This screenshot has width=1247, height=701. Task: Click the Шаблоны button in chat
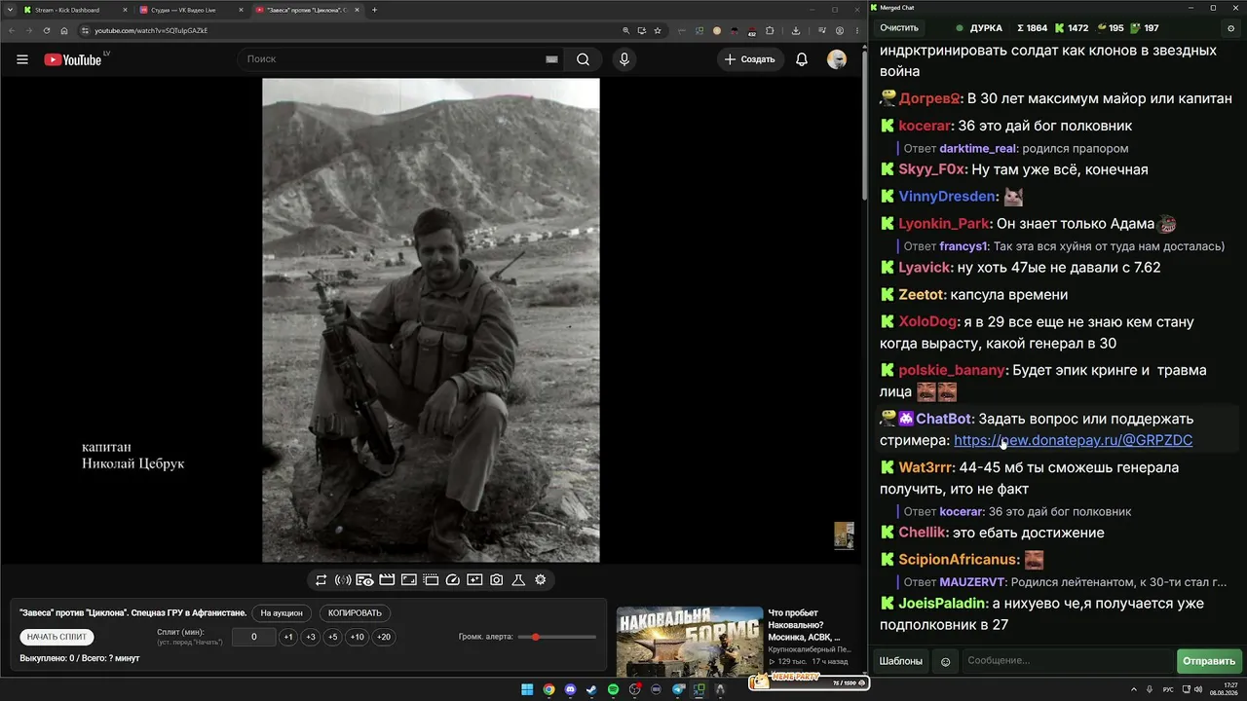point(901,661)
